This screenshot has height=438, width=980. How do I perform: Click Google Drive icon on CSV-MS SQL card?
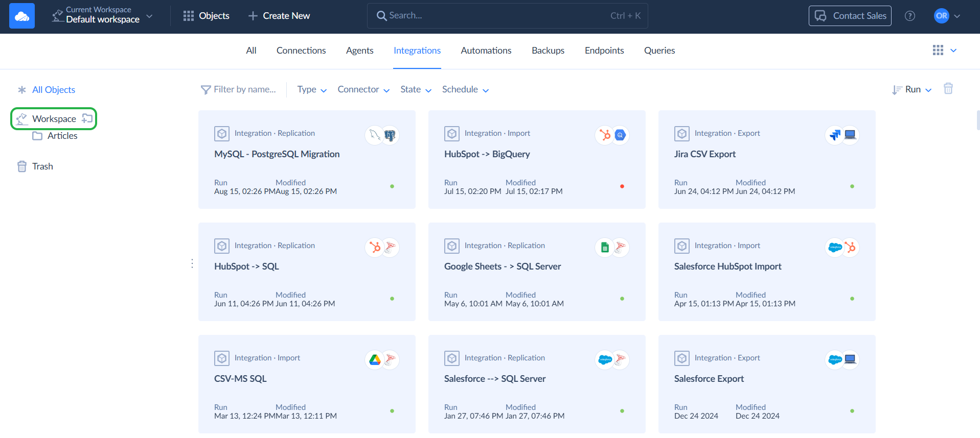pyautogui.click(x=375, y=360)
